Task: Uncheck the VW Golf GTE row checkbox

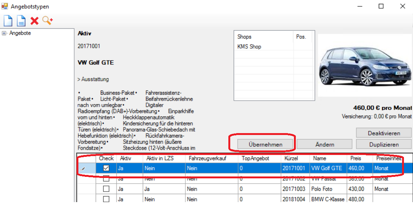Action: point(106,168)
